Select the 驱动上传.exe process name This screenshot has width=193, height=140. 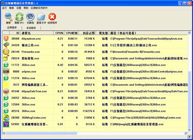[x=31, y=45]
